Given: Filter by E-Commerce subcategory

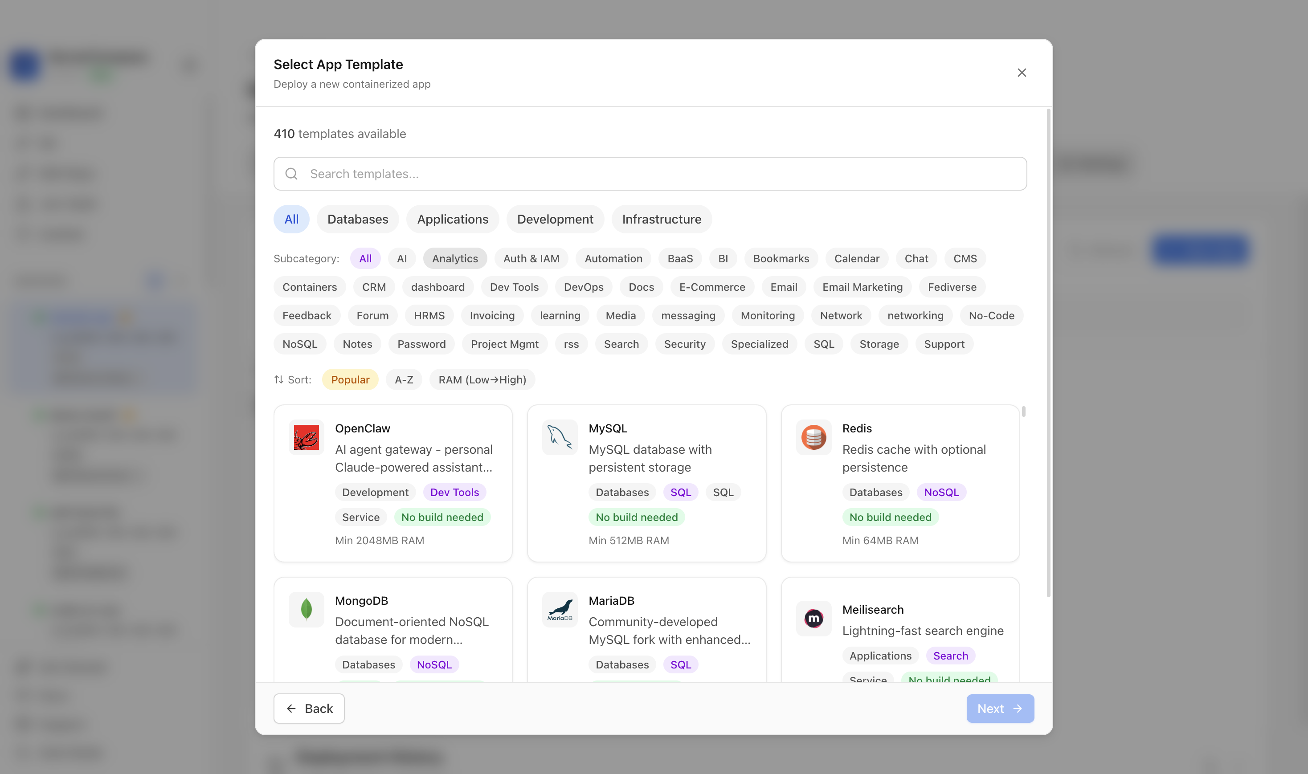Looking at the screenshot, I should tap(712, 287).
